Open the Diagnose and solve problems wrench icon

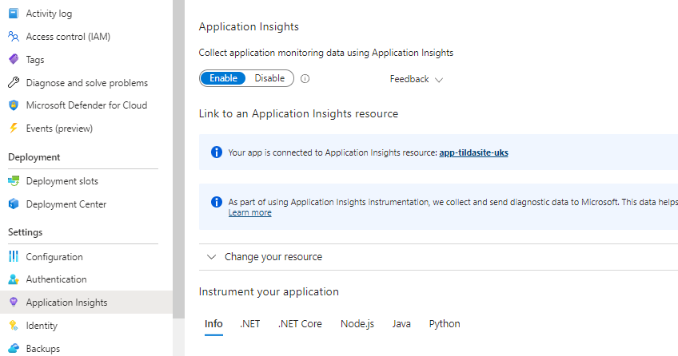(x=14, y=82)
